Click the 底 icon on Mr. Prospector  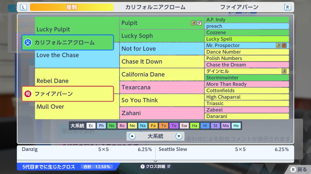click(284, 45)
